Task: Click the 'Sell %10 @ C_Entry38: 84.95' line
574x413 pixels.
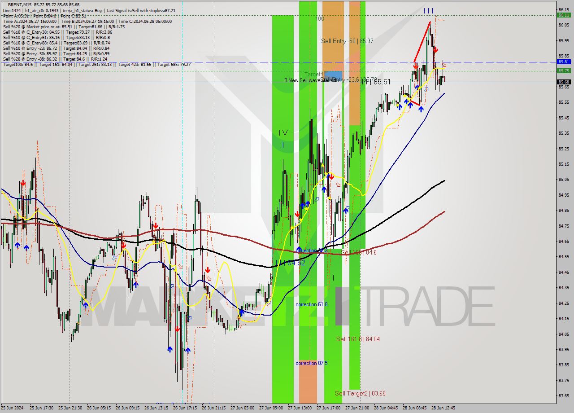Action: 57,32
